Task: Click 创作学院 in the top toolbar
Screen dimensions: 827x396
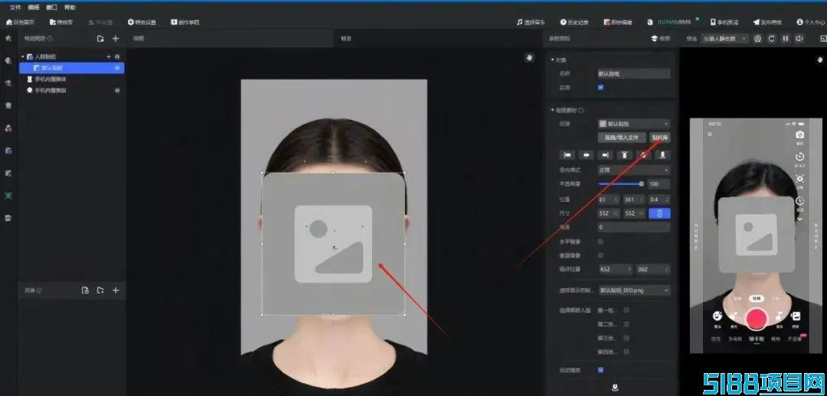Action: pos(185,22)
